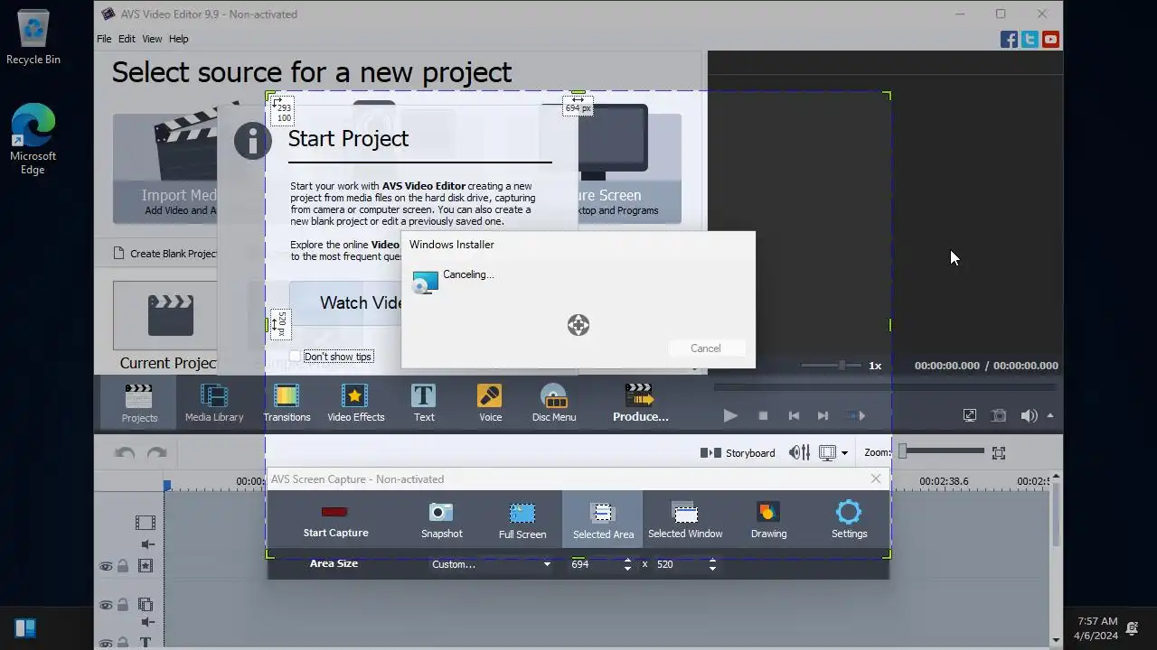This screenshot has height=650, width=1157.
Task: Launch Microsoft Edge from the desktop
Action: 33,138
